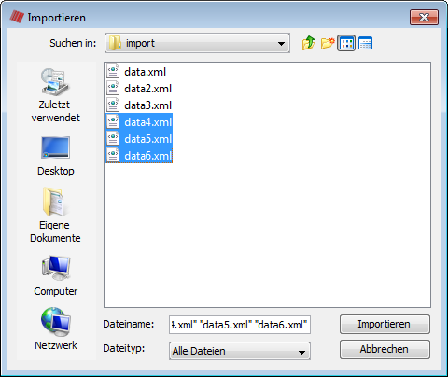Click the Abbrechen button
Viewport: 448px width, 377px height.
tap(385, 349)
